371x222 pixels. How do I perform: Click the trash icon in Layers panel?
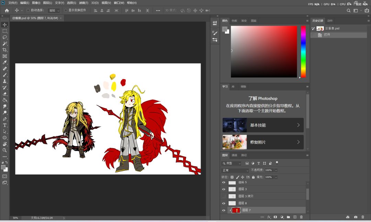tap(301, 217)
